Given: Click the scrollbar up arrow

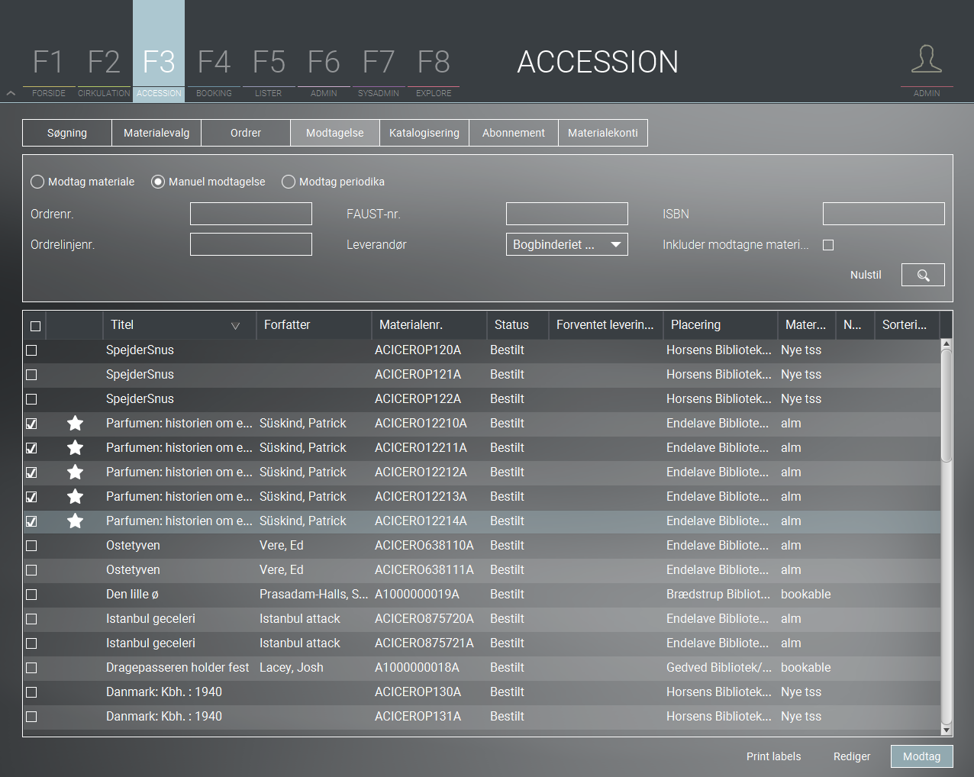Looking at the screenshot, I should 947,343.
